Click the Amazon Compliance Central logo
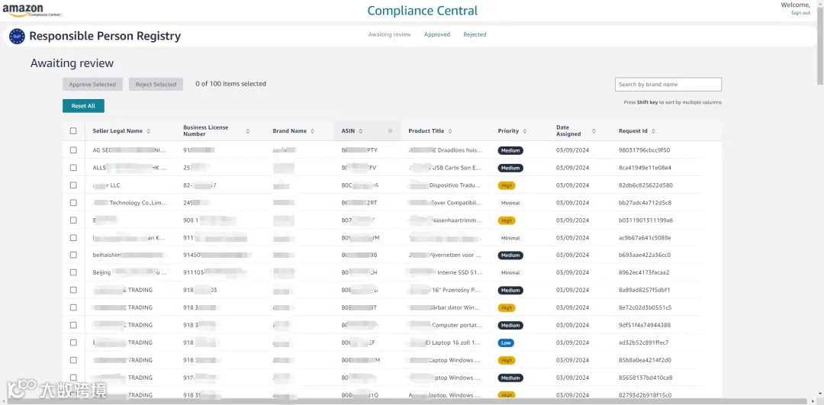Screen dimensions: 824x405 pyautogui.click(x=33, y=10)
